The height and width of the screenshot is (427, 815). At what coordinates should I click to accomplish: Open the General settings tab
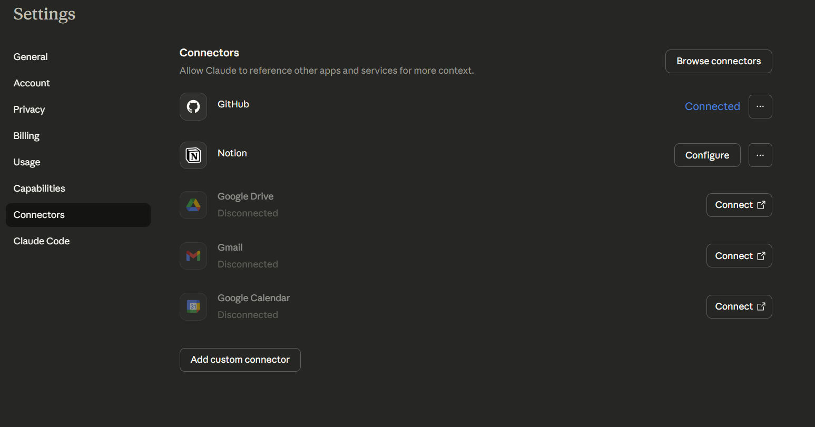click(x=31, y=57)
